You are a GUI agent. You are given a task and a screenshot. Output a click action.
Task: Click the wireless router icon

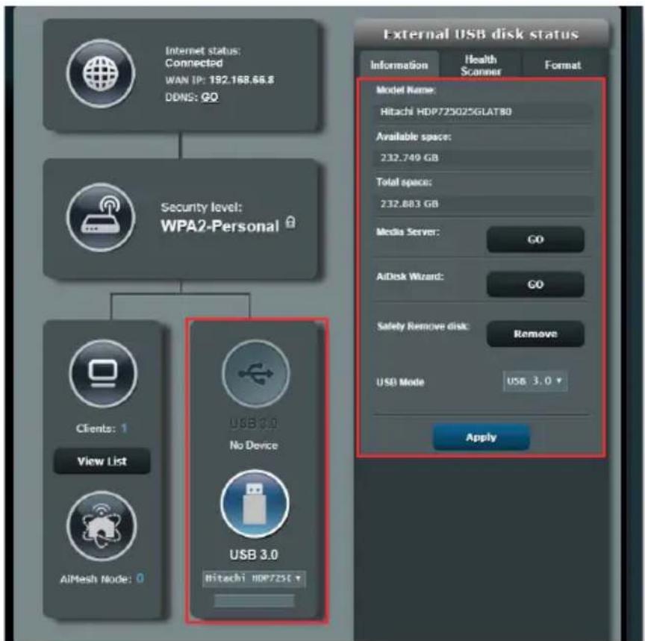pos(101,217)
